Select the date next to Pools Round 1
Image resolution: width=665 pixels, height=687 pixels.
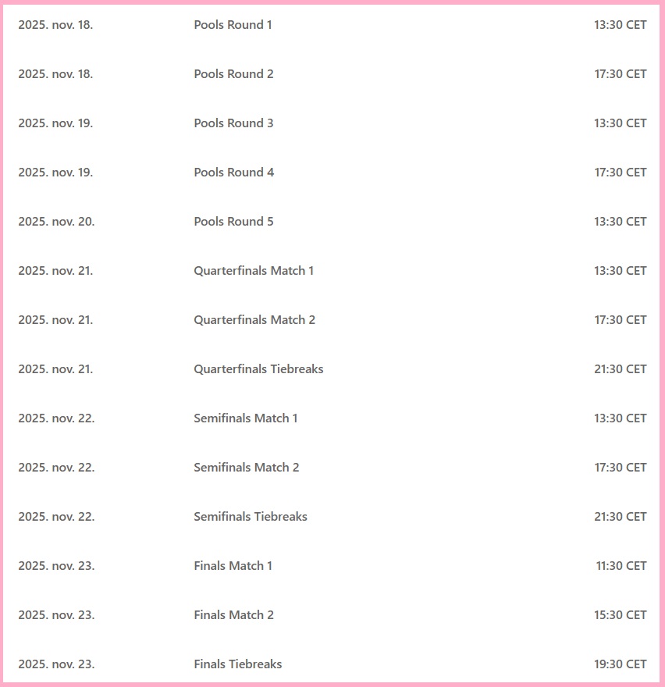[x=55, y=25]
